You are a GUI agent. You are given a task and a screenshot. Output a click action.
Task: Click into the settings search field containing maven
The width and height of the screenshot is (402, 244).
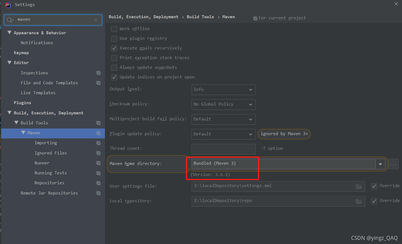(53, 20)
